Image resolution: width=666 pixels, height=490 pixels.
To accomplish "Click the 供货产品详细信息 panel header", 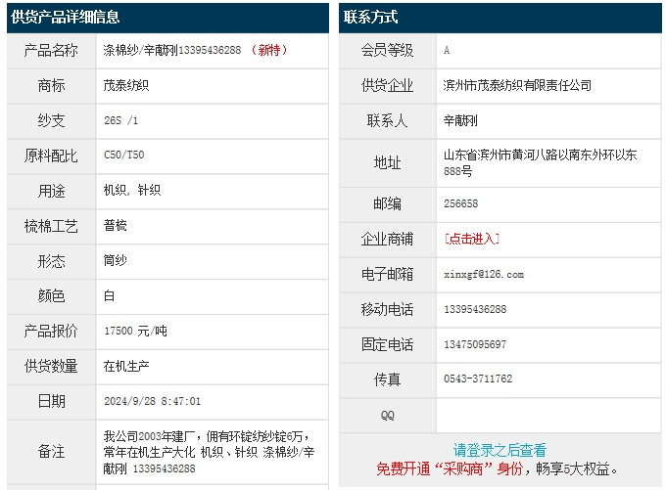I will pyautogui.click(x=66, y=17).
